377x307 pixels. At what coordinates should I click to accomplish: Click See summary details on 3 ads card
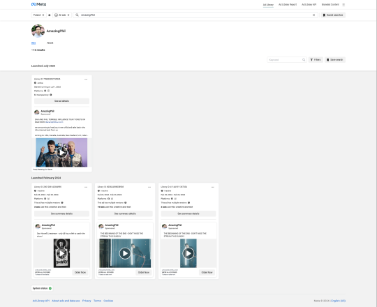click(x=61, y=214)
